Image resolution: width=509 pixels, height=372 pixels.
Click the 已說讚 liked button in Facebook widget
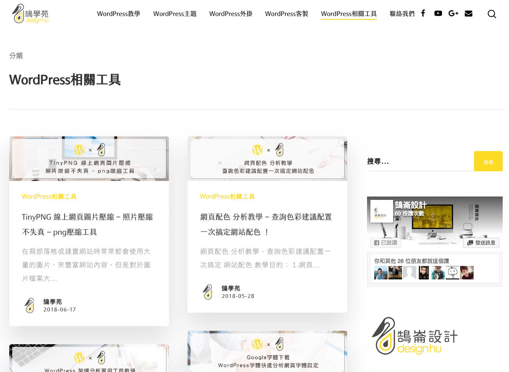coord(386,243)
